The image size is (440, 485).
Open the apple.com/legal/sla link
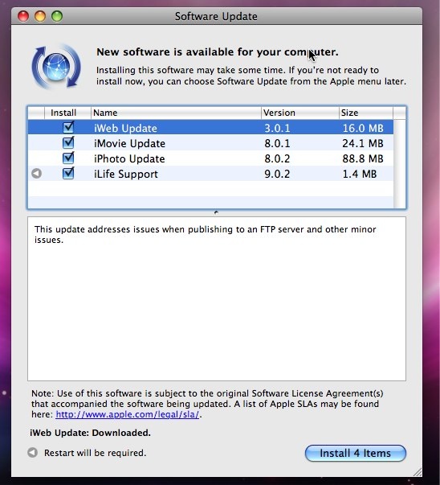coord(128,414)
